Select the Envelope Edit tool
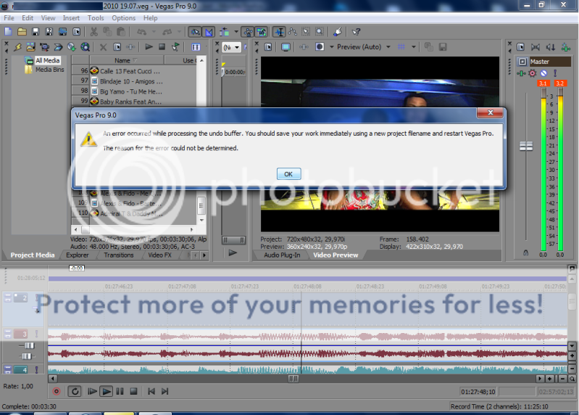The image size is (579, 415). 293,32
